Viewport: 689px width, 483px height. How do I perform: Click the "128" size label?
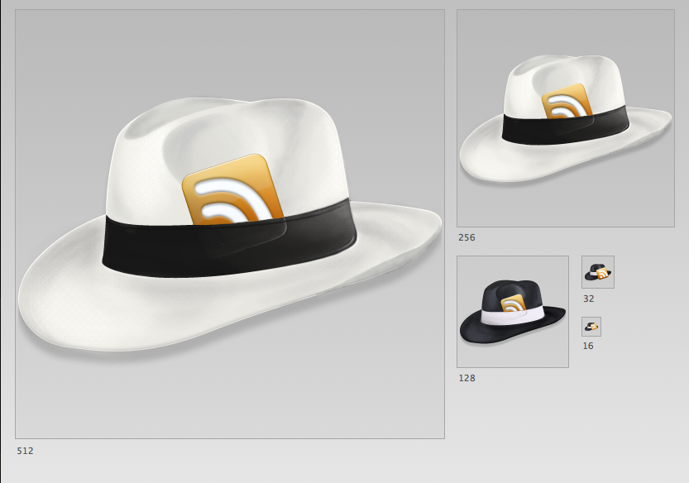point(467,378)
